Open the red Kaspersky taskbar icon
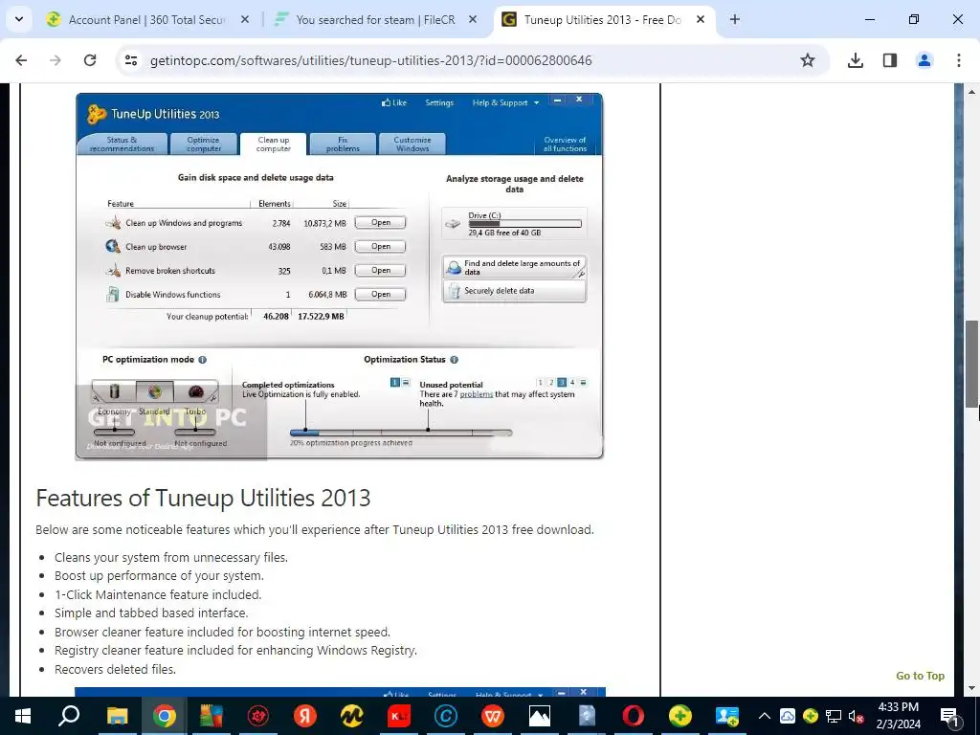The width and height of the screenshot is (980, 735). coord(399,716)
